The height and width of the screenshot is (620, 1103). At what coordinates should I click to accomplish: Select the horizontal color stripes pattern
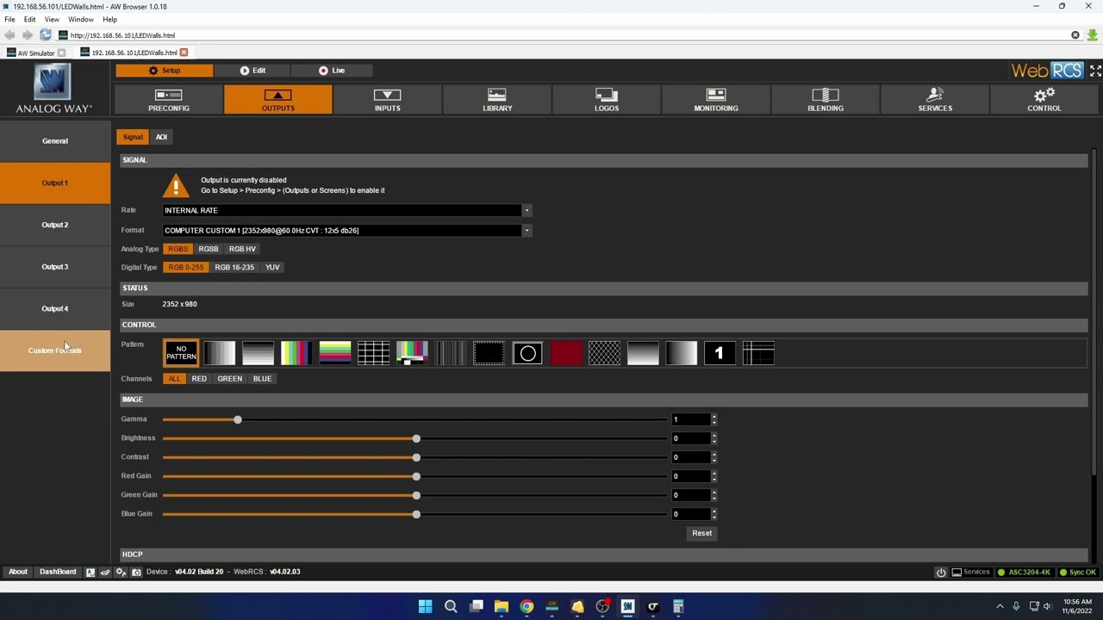click(x=335, y=353)
